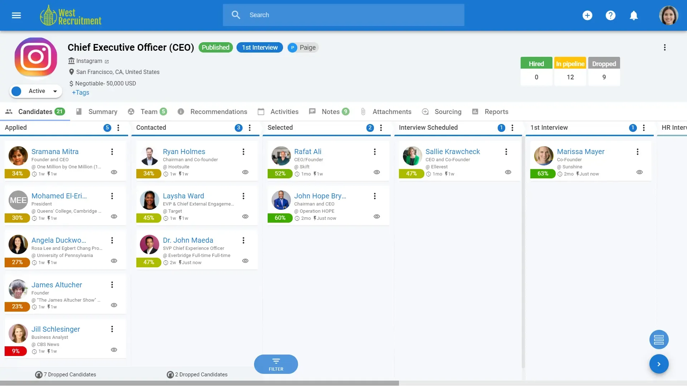Open the help question mark icon

[610, 15]
